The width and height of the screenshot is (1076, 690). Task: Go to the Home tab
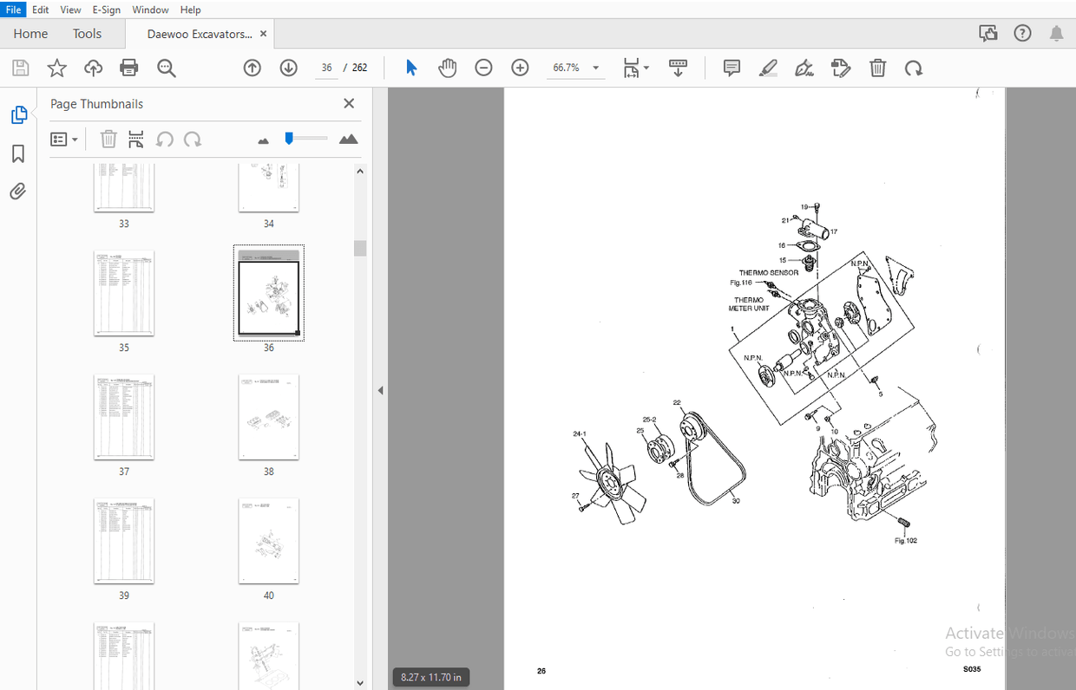[30, 34]
